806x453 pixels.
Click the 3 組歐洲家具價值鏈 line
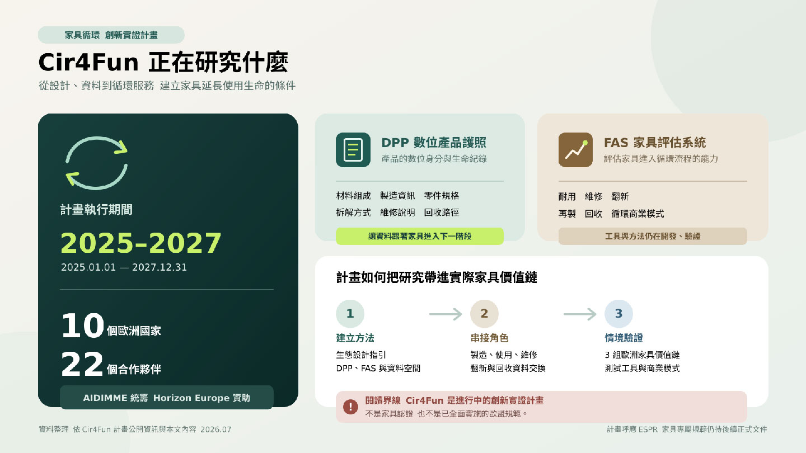642,355
